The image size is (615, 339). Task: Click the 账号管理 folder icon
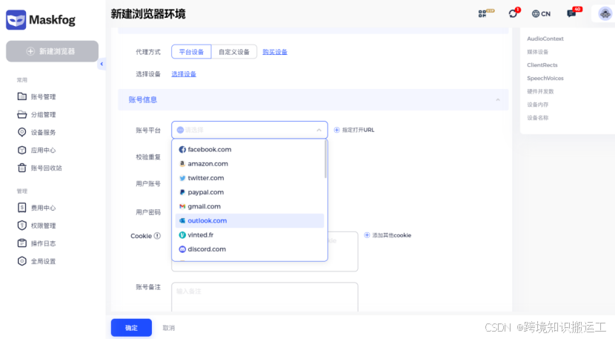[x=22, y=96]
